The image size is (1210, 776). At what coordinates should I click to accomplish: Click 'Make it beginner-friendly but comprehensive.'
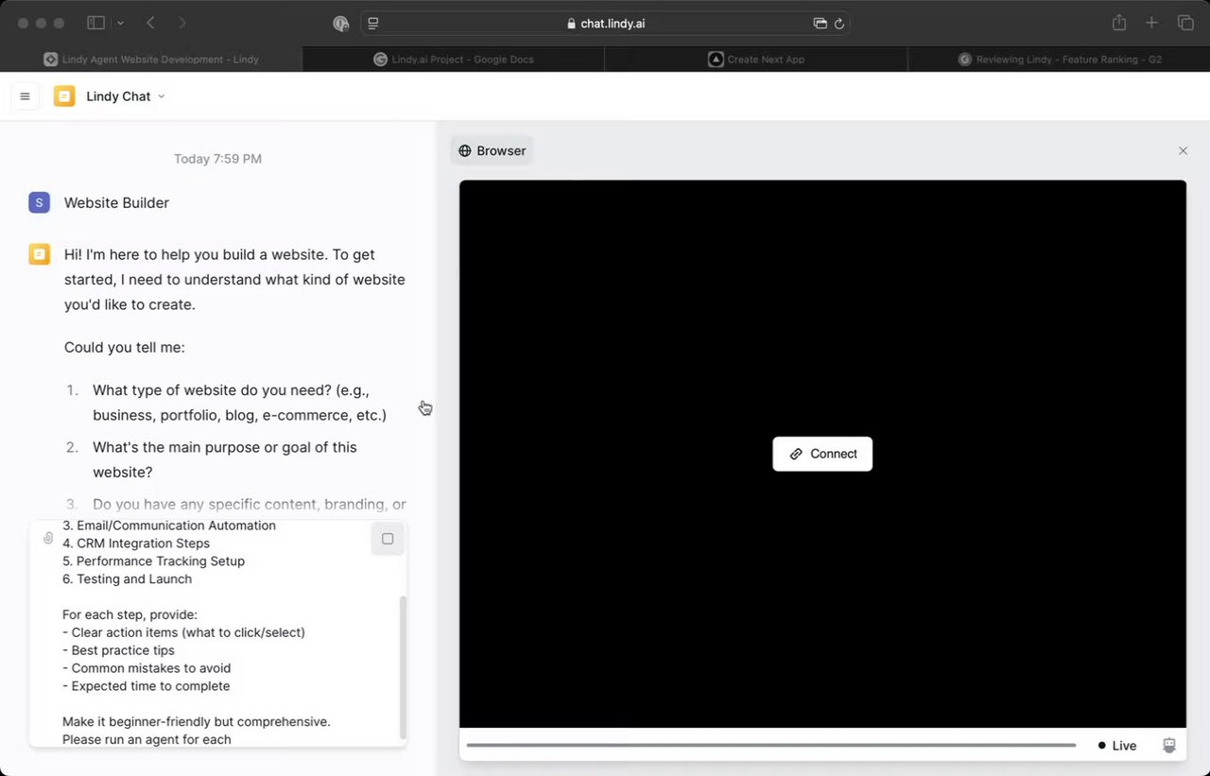coord(197,721)
